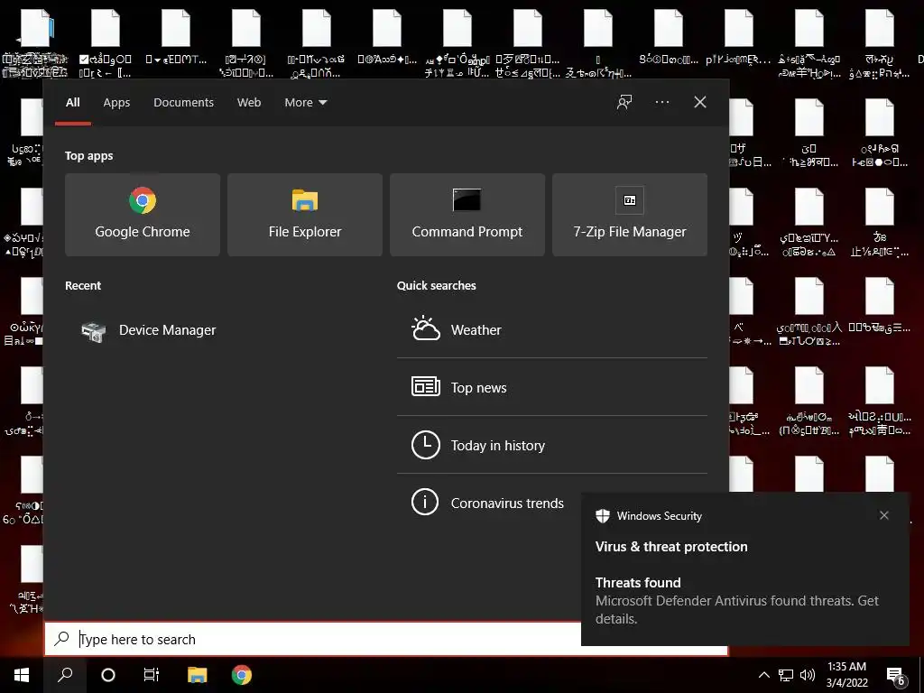
Task: Open the network status tray icon
Action: coord(786,675)
